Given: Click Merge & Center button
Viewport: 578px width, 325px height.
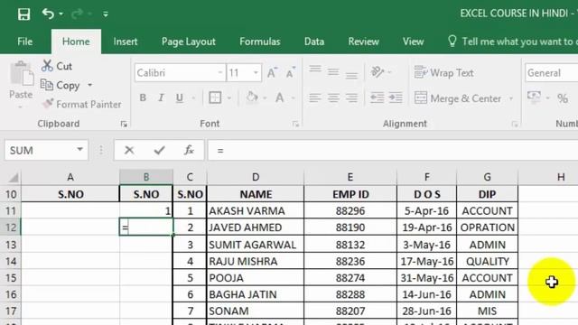Looking at the screenshot, I should (458, 98).
